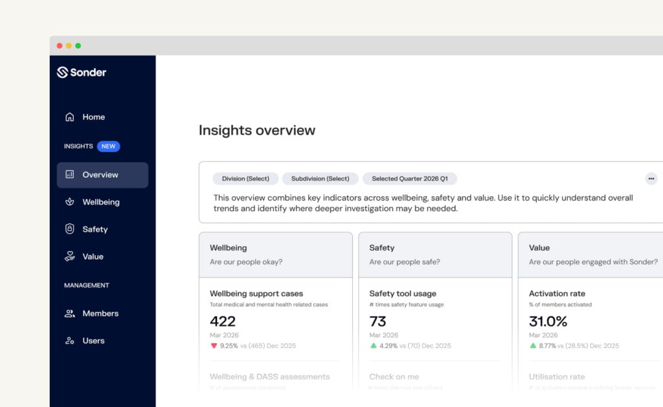This screenshot has height=407, width=663.
Task: Click the Sonder logo icon
Action: click(x=63, y=72)
